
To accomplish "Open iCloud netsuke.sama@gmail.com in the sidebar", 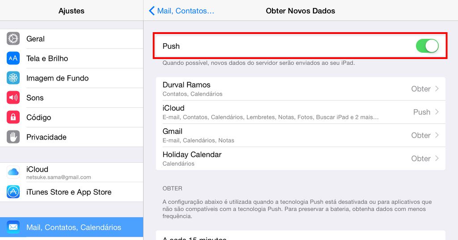I will coord(72,172).
